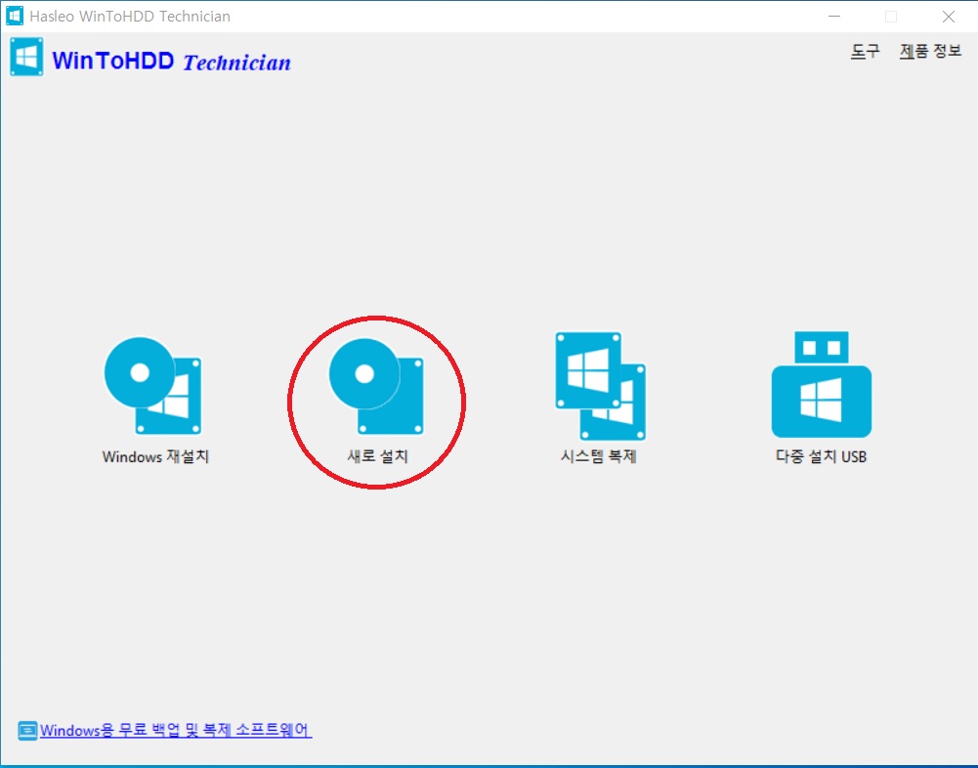Open the 도구 menu
The width and height of the screenshot is (978, 768).
tap(865, 51)
